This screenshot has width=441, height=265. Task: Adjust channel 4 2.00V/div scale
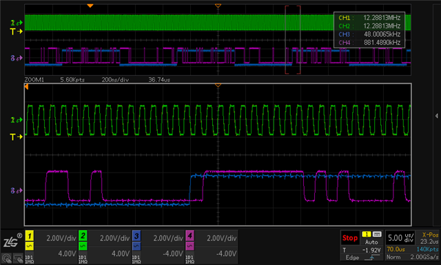[x=222, y=238]
